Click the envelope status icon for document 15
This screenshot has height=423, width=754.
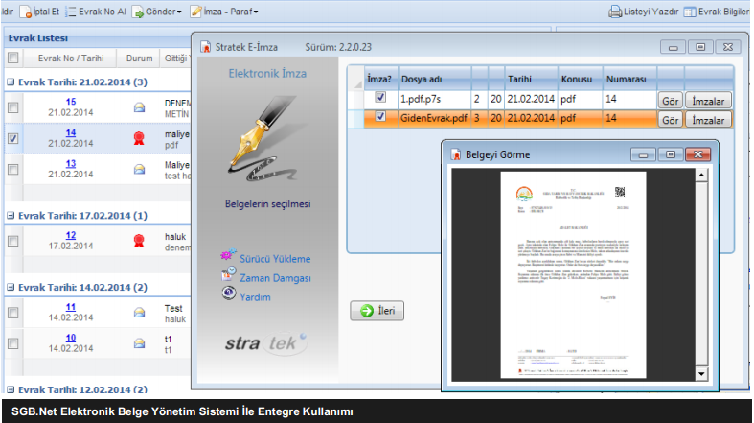[x=139, y=107]
